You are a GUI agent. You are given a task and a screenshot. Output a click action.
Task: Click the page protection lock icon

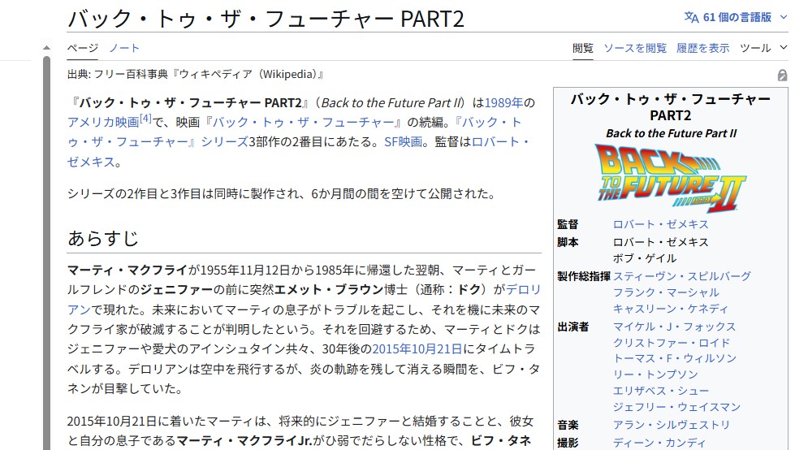click(782, 76)
